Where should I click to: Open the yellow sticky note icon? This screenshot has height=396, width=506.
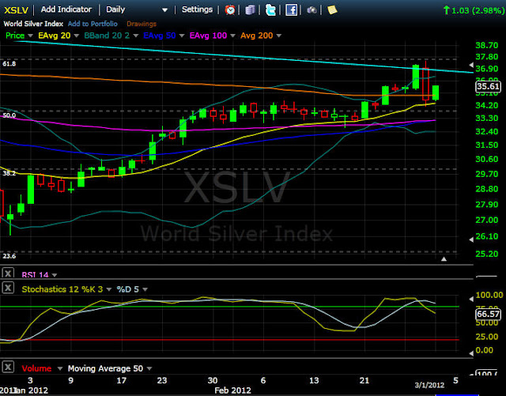[x=332, y=9]
